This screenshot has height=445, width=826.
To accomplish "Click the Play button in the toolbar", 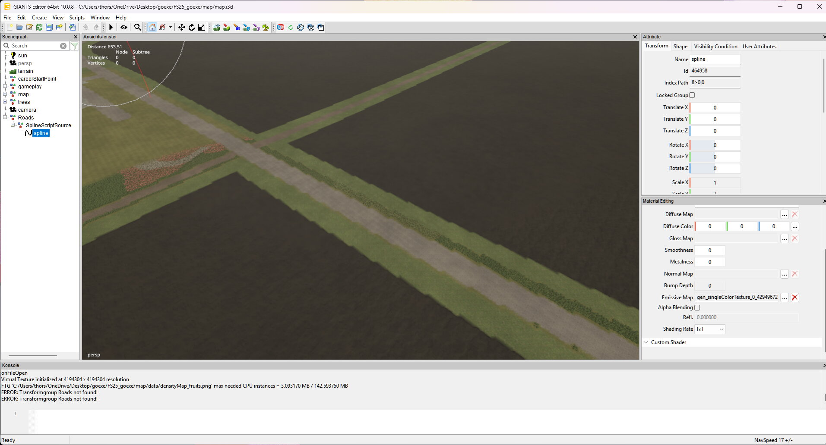I will (x=111, y=27).
